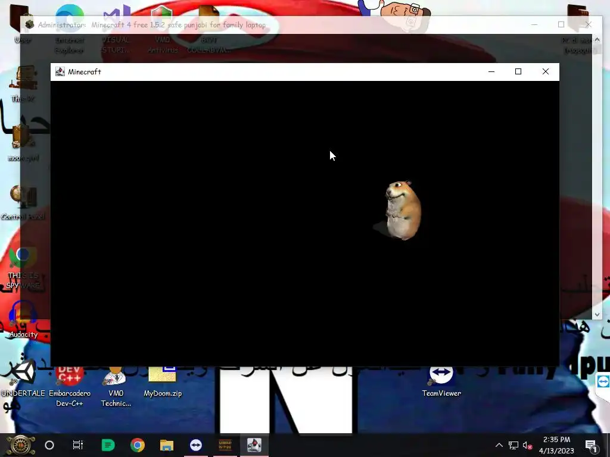
Task: Close the Administrator console window
Action: point(588,24)
